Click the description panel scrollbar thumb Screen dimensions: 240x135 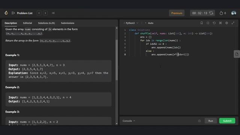[117, 60]
